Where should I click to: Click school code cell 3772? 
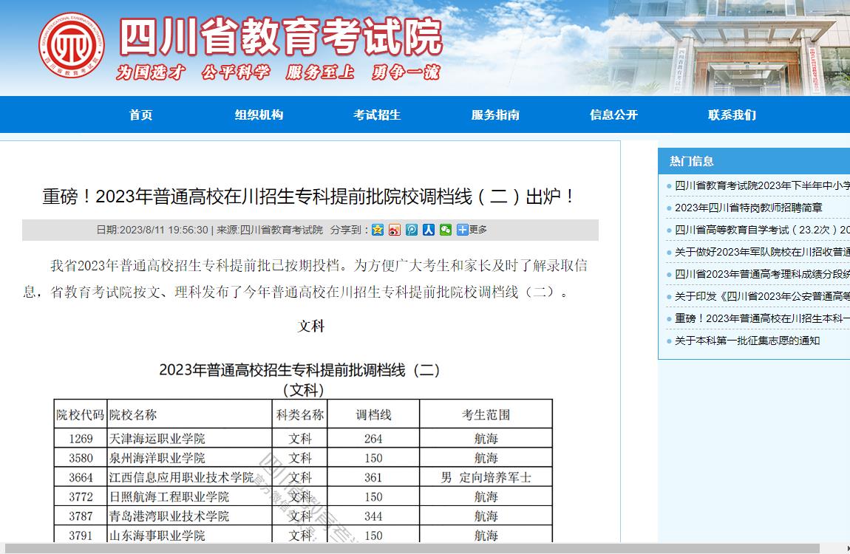pyautogui.click(x=81, y=497)
